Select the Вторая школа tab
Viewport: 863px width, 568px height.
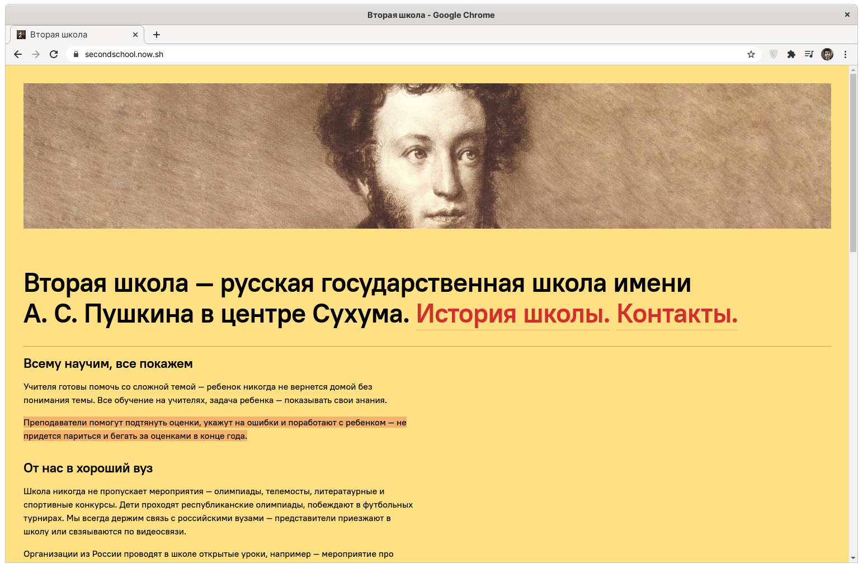pos(78,35)
